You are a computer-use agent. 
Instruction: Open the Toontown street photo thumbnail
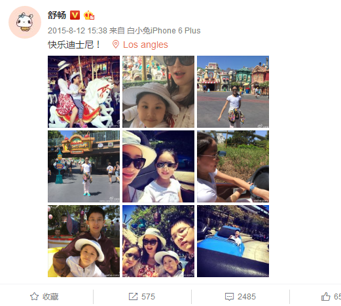(x=233, y=92)
